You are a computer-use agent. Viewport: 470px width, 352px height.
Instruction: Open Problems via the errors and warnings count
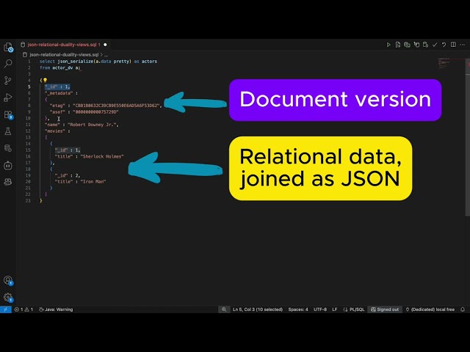23,309
